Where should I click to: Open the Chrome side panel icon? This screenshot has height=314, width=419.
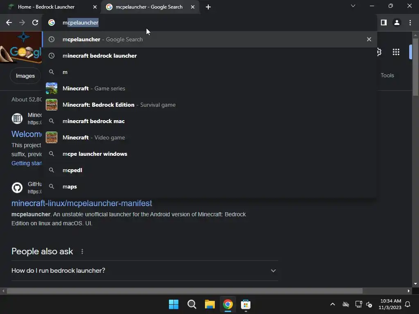(384, 23)
